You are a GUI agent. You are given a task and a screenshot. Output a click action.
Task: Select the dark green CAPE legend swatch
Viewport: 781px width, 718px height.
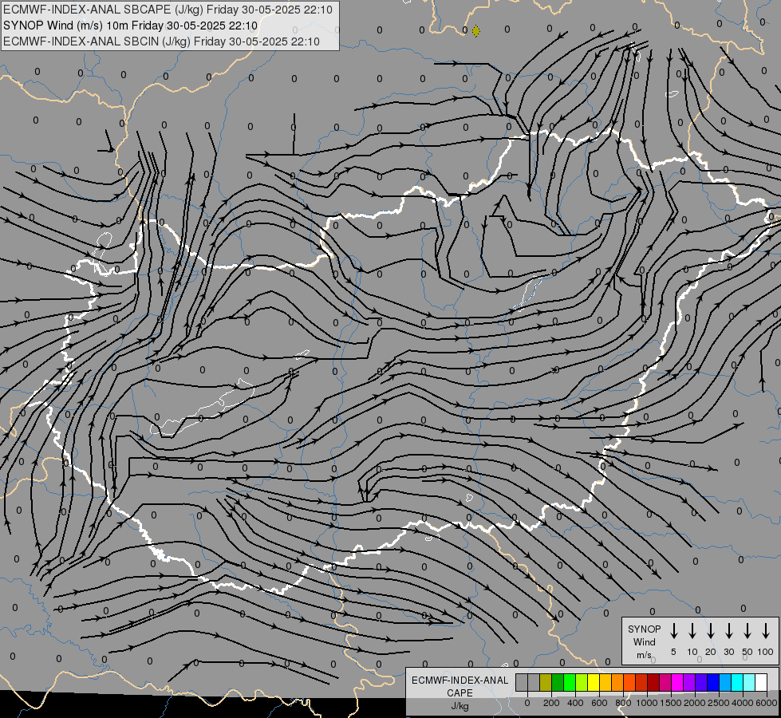[558, 682]
